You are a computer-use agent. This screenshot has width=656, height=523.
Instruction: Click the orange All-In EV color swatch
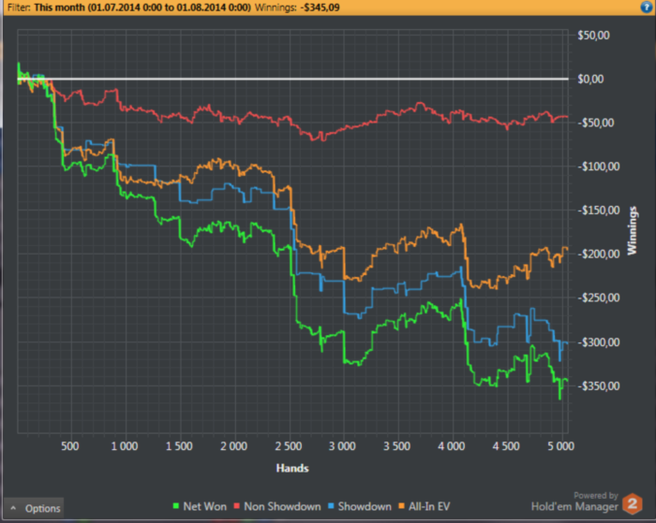coord(402,506)
